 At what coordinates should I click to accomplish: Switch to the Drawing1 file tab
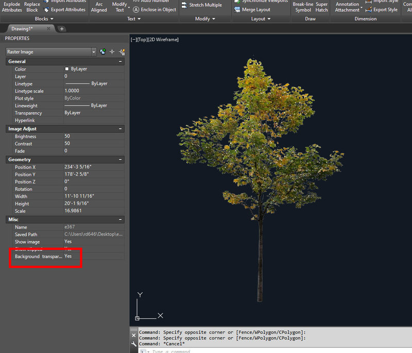point(22,29)
